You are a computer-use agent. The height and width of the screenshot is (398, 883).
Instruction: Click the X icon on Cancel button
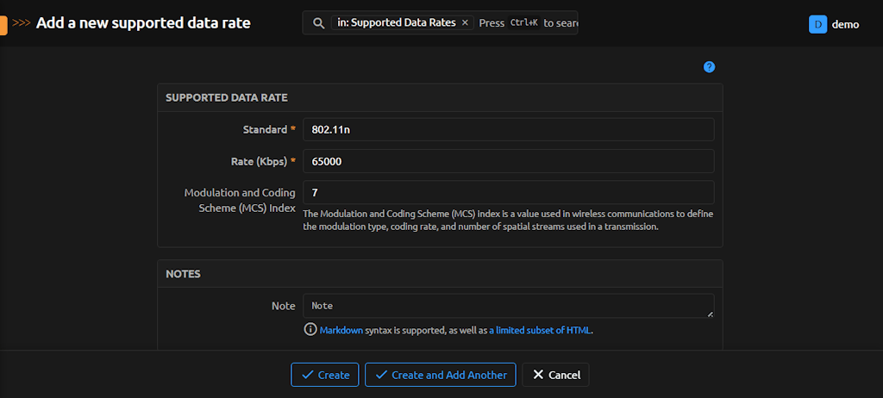(538, 375)
